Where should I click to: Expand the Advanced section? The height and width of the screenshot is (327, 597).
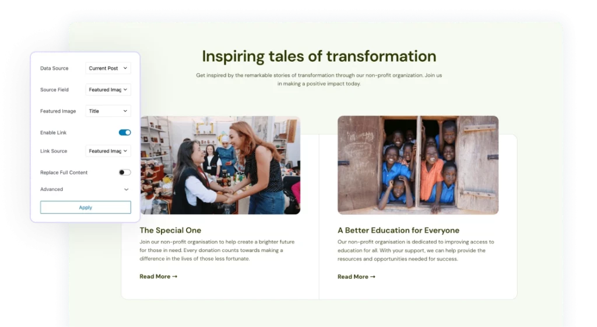pos(85,189)
